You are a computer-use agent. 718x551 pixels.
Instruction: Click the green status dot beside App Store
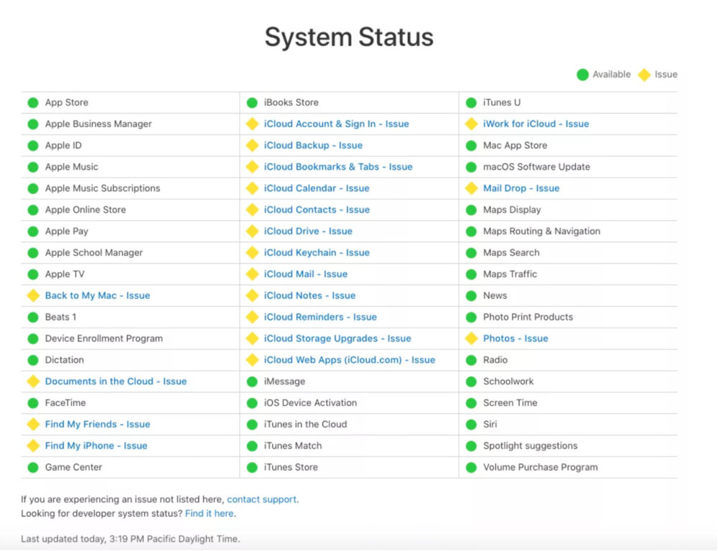[x=33, y=103]
